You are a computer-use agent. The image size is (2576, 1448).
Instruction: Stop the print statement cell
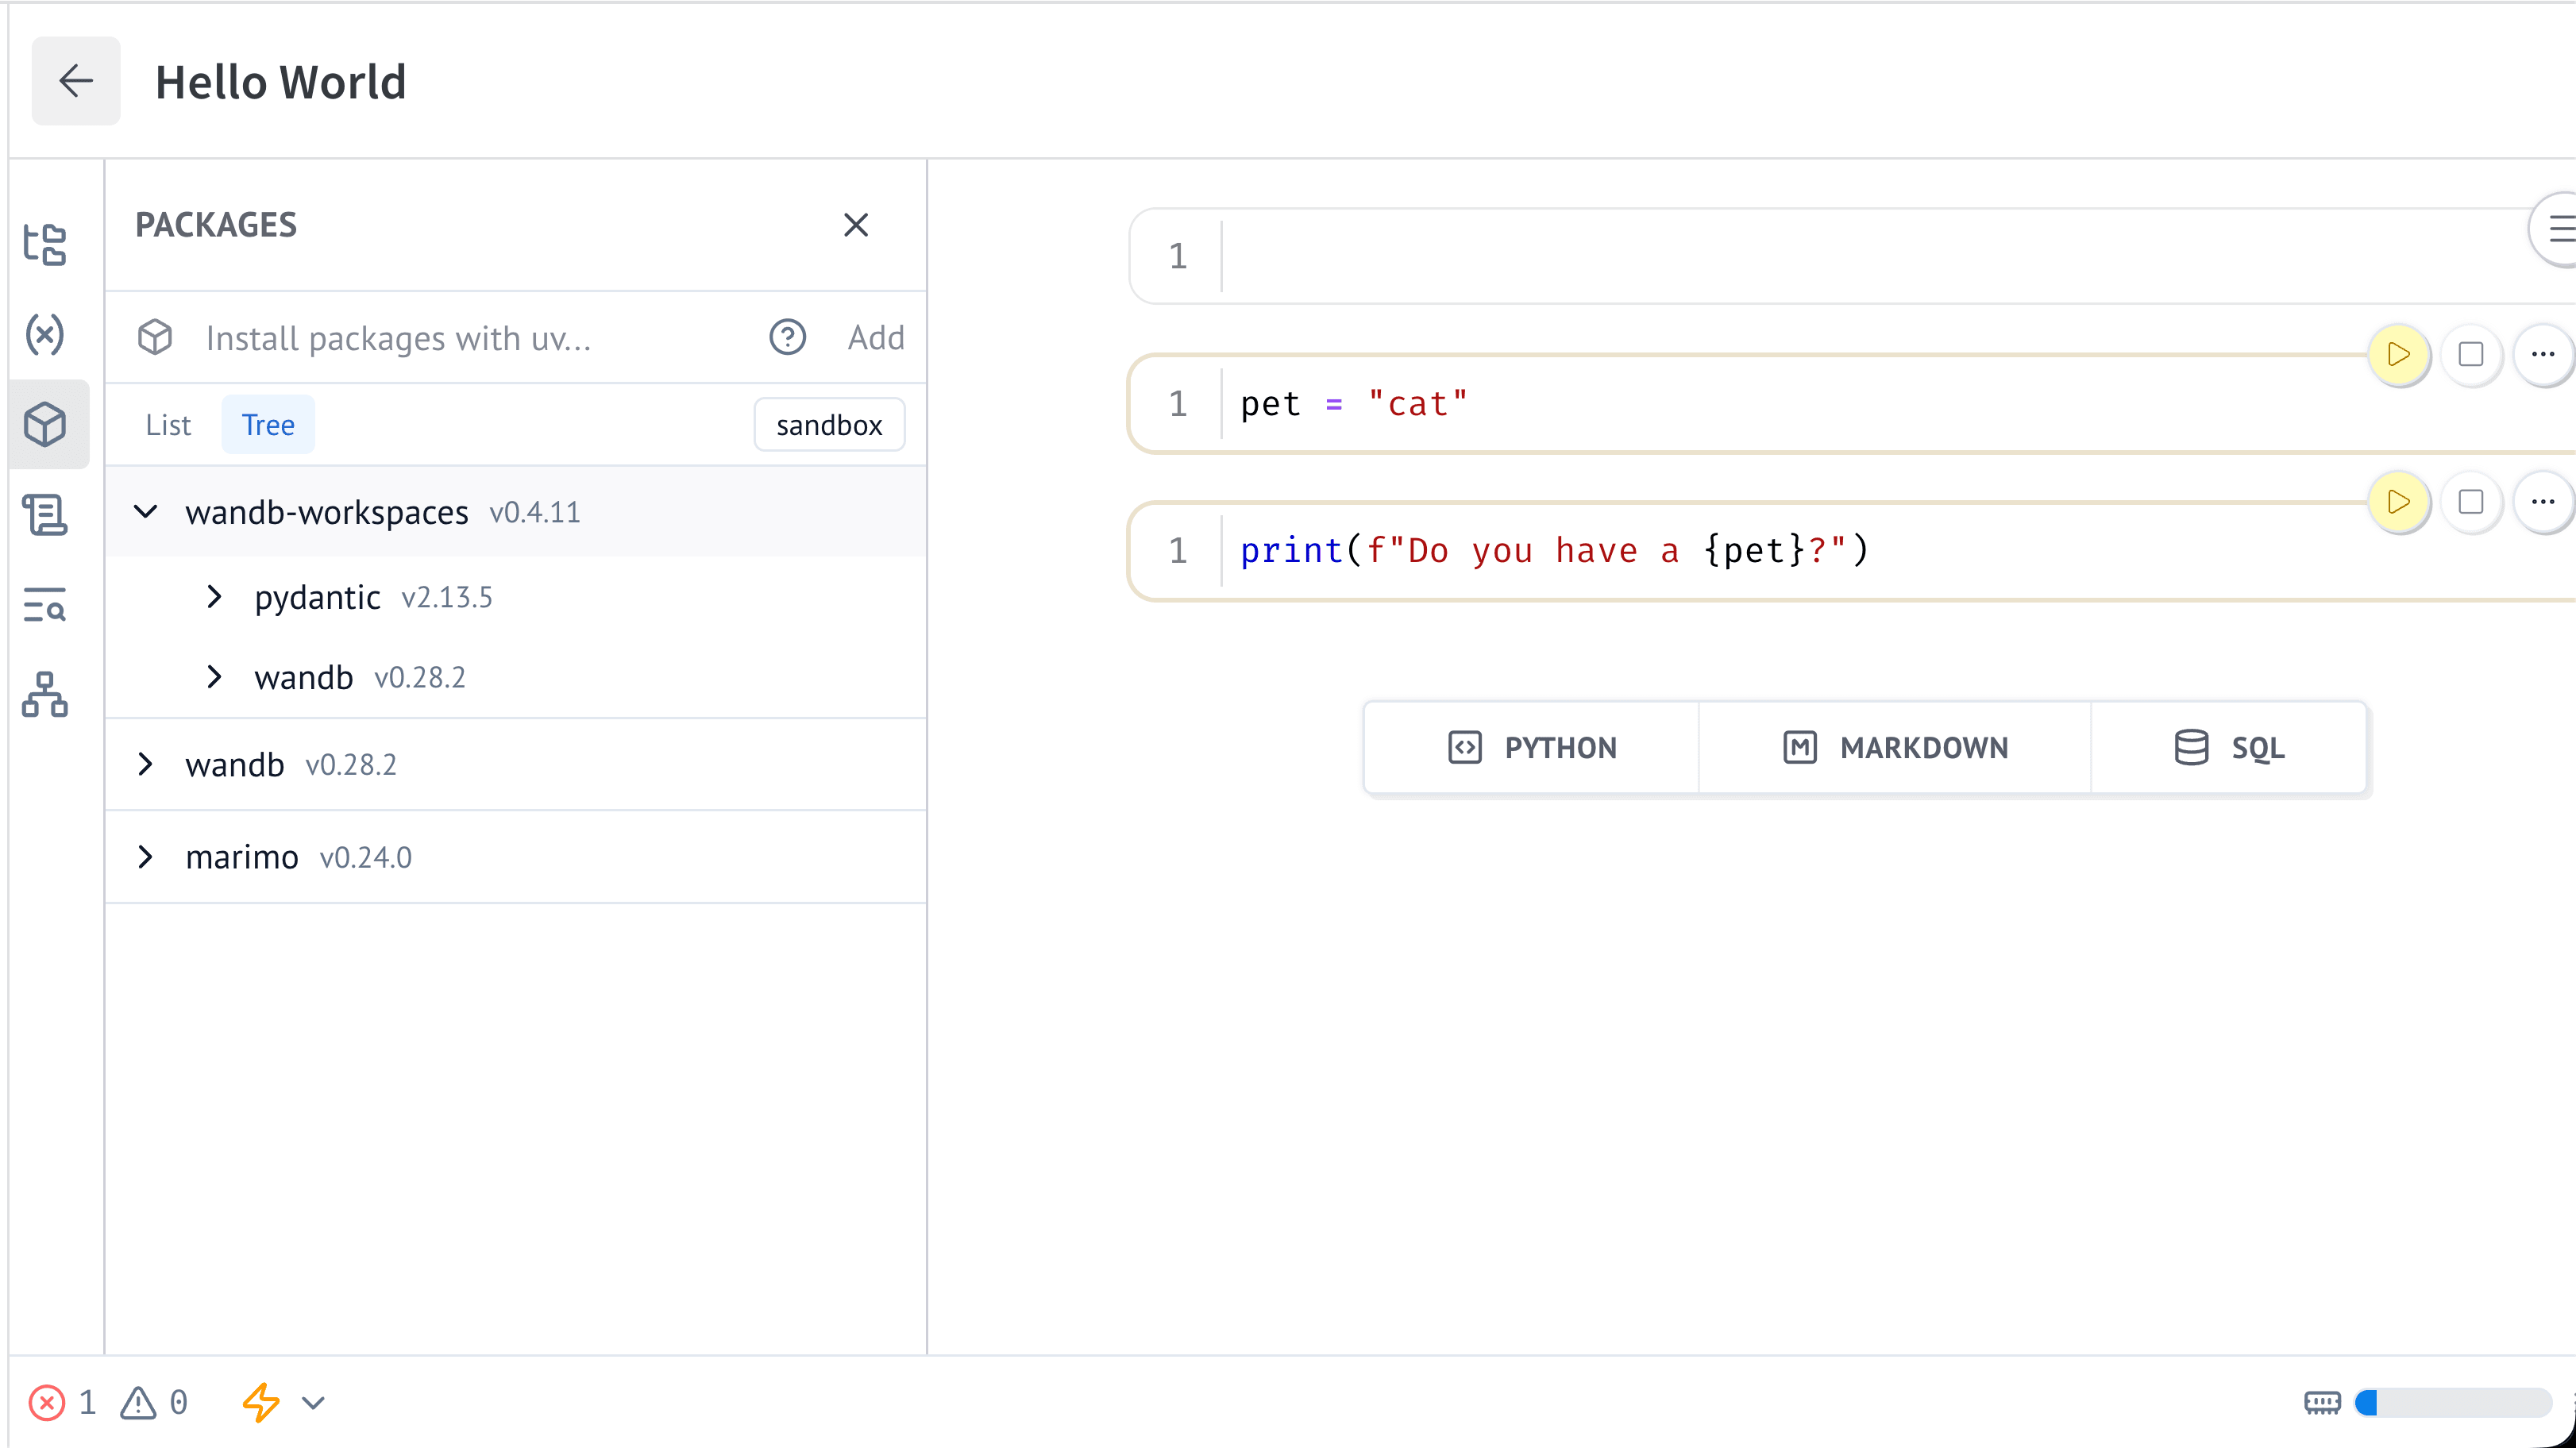click(2471, 502)
